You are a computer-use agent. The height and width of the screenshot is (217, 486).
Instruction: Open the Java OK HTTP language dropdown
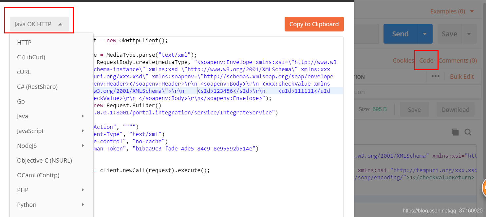39,24
